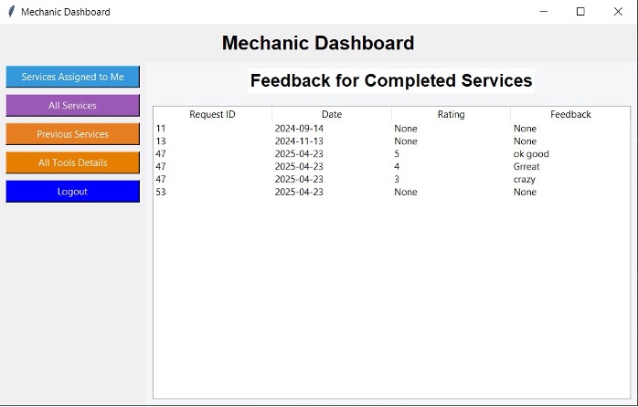Select the 'ok good' feedback cell
Viewport: 638px width, 407px height.
pyautogui.click(x=531, y=154)
